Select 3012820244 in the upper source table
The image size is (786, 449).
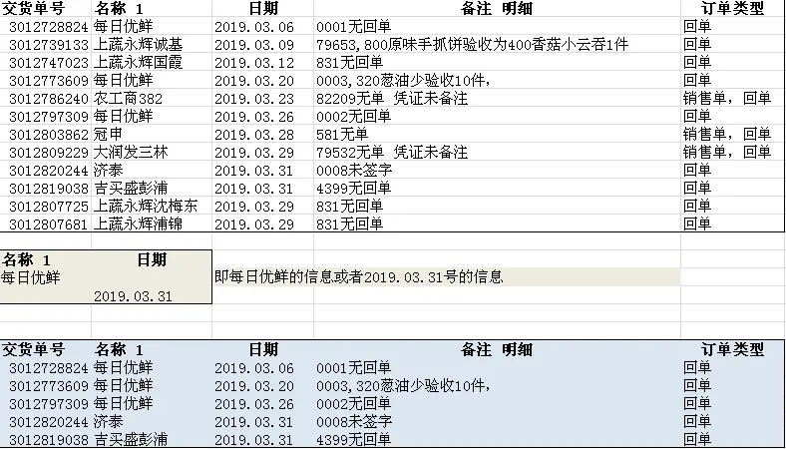pyautogui.click(x=49, y=171)
